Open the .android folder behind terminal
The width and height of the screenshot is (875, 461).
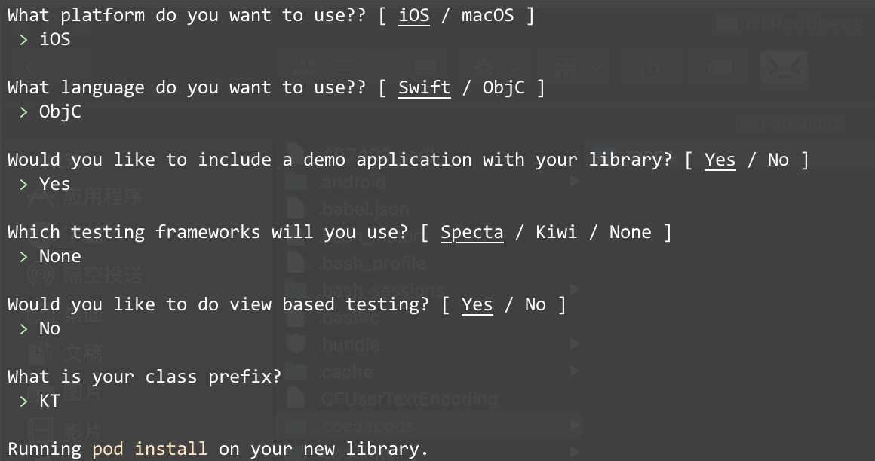point(353,182)
